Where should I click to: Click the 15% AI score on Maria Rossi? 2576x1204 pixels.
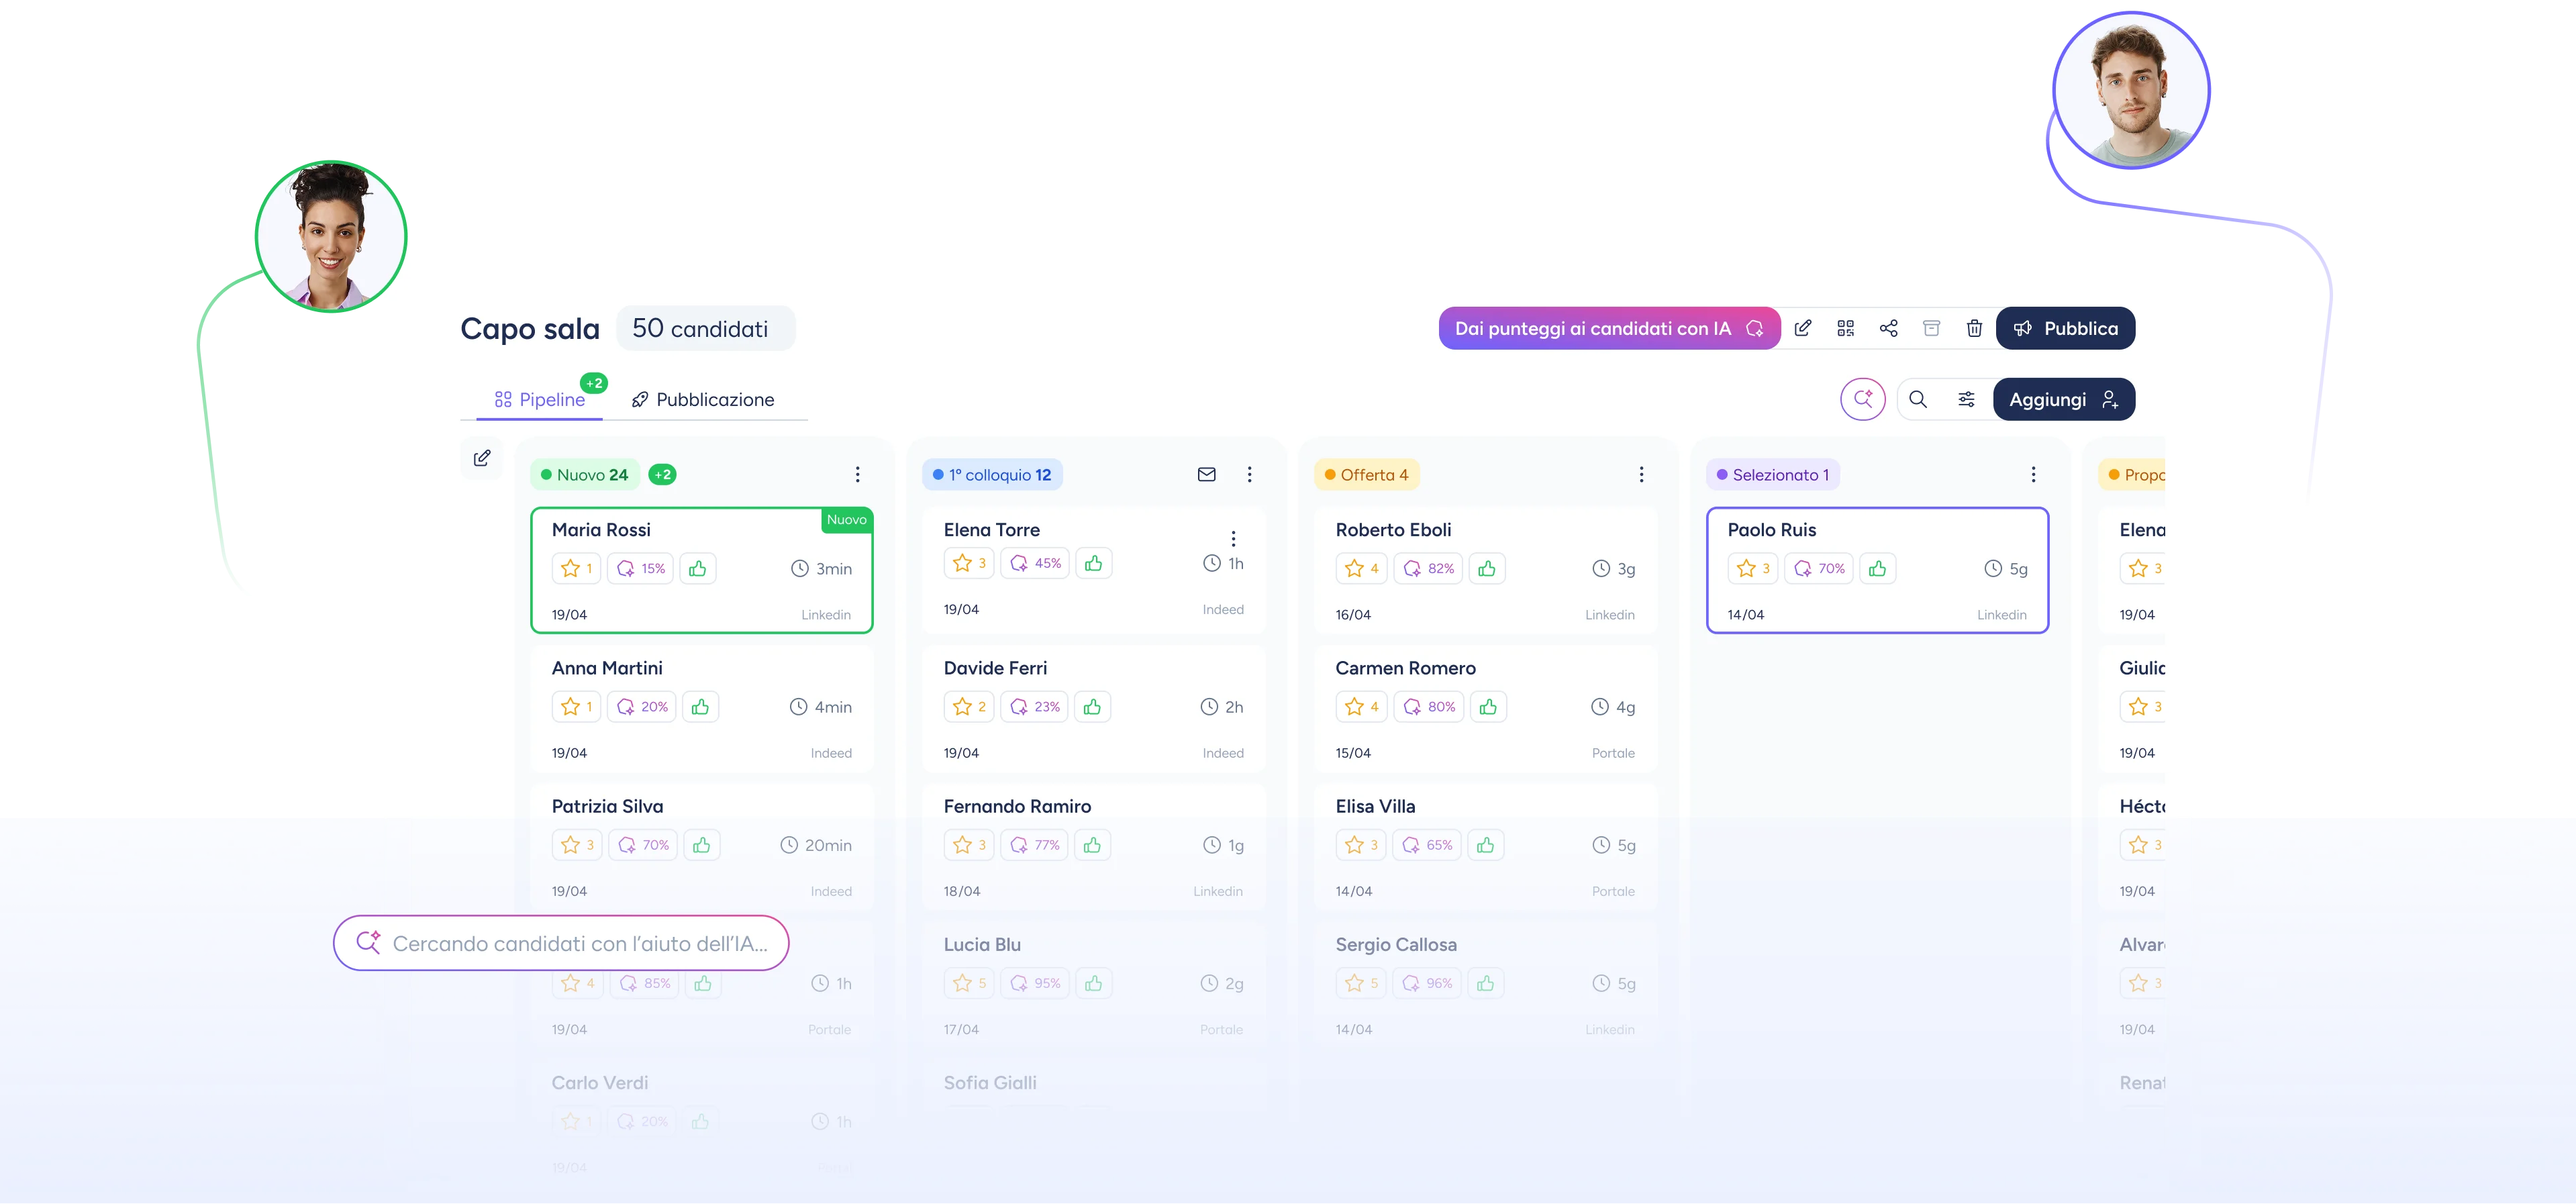(x=641, y=568)
